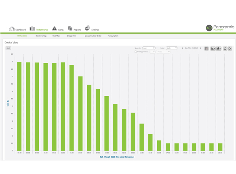This screenshot has height=174, width=236.
Task: Click the Back button
Action: (8, 48)
